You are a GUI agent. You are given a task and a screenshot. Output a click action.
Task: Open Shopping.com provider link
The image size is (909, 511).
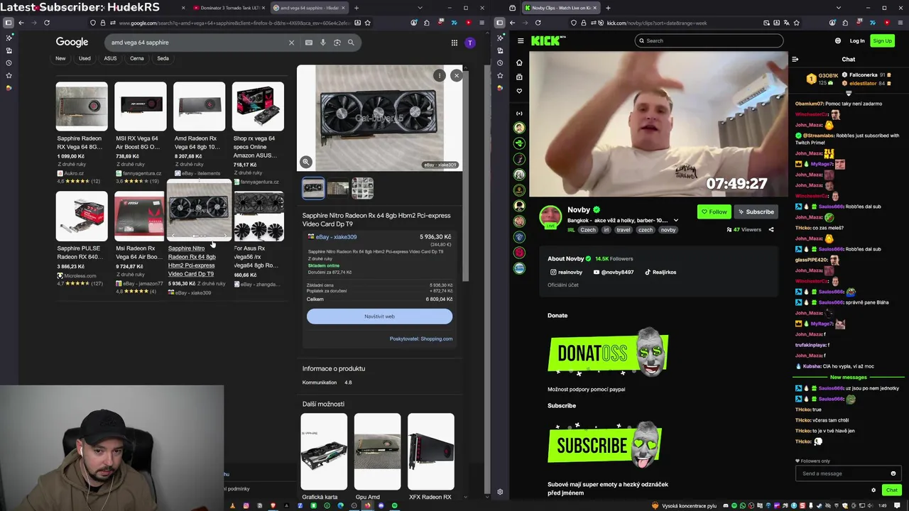[x=436, y=339]
